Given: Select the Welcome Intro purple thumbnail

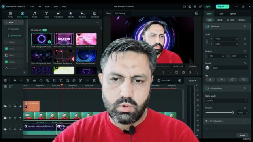Looking at the screenshot, I should point(64,39).
